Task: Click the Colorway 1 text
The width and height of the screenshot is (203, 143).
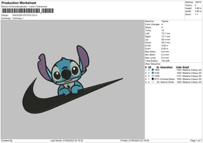Action: click(x=18, y=18)
